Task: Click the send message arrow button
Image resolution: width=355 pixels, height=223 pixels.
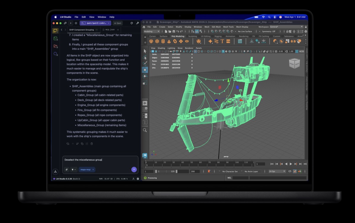Action: (x=134, y=170)
